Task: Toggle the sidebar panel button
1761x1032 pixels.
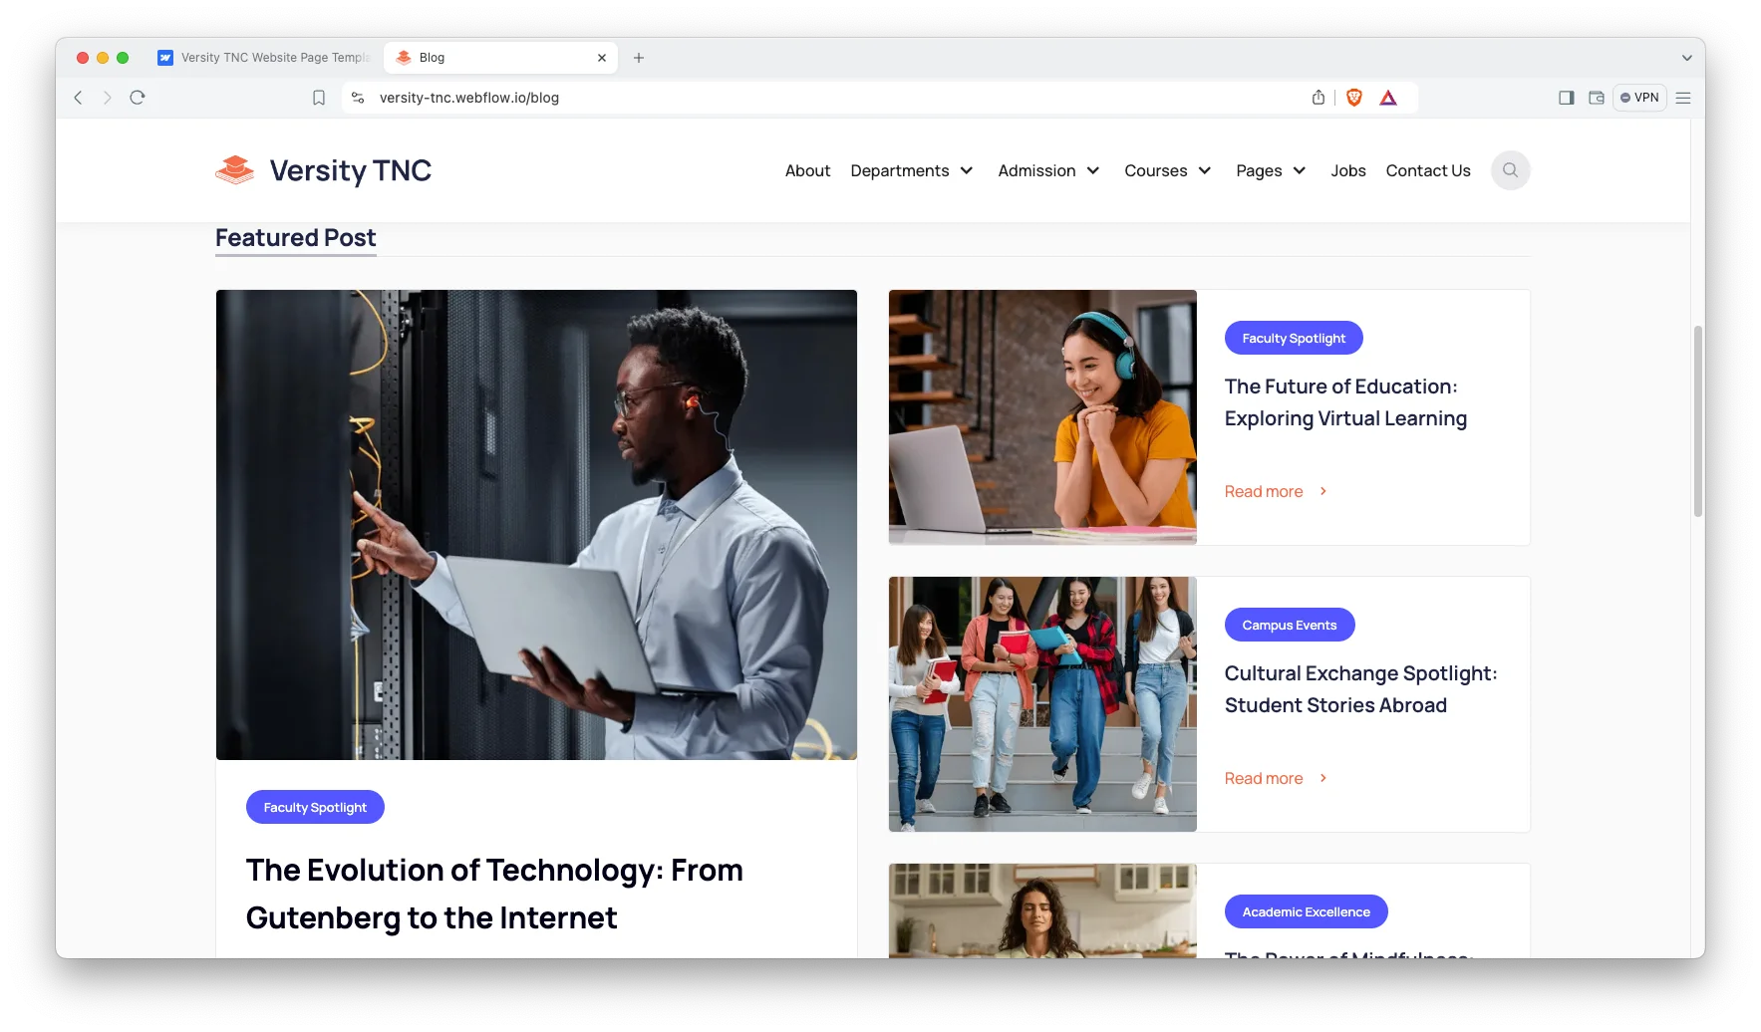Action: (x=1567, y=98)
